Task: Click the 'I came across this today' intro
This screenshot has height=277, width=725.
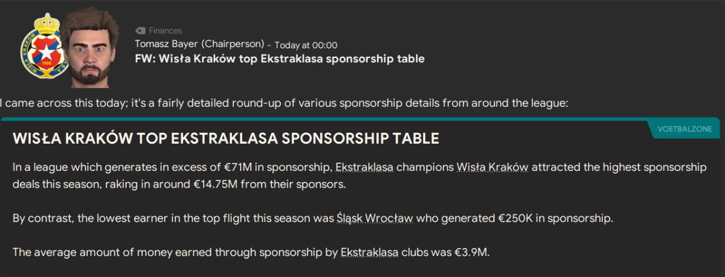Action: pyautogui.click(x=284, y=103)
